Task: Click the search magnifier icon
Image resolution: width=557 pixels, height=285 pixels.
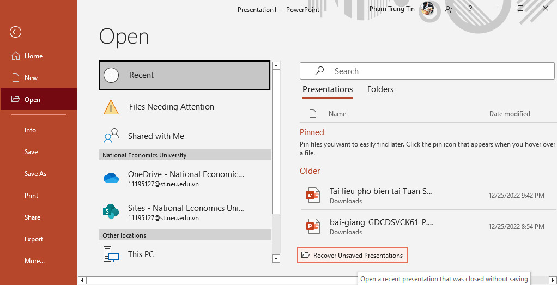Action: [319, 71]
